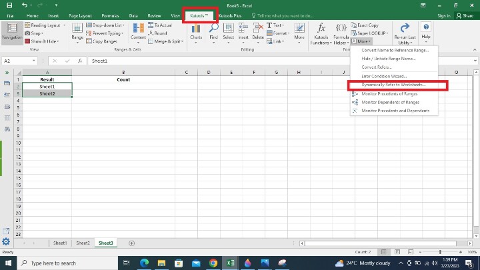Expand the side pane double-chevron
Image resolution: width=480 pixels, height=270 pixels.
point(7,73)
